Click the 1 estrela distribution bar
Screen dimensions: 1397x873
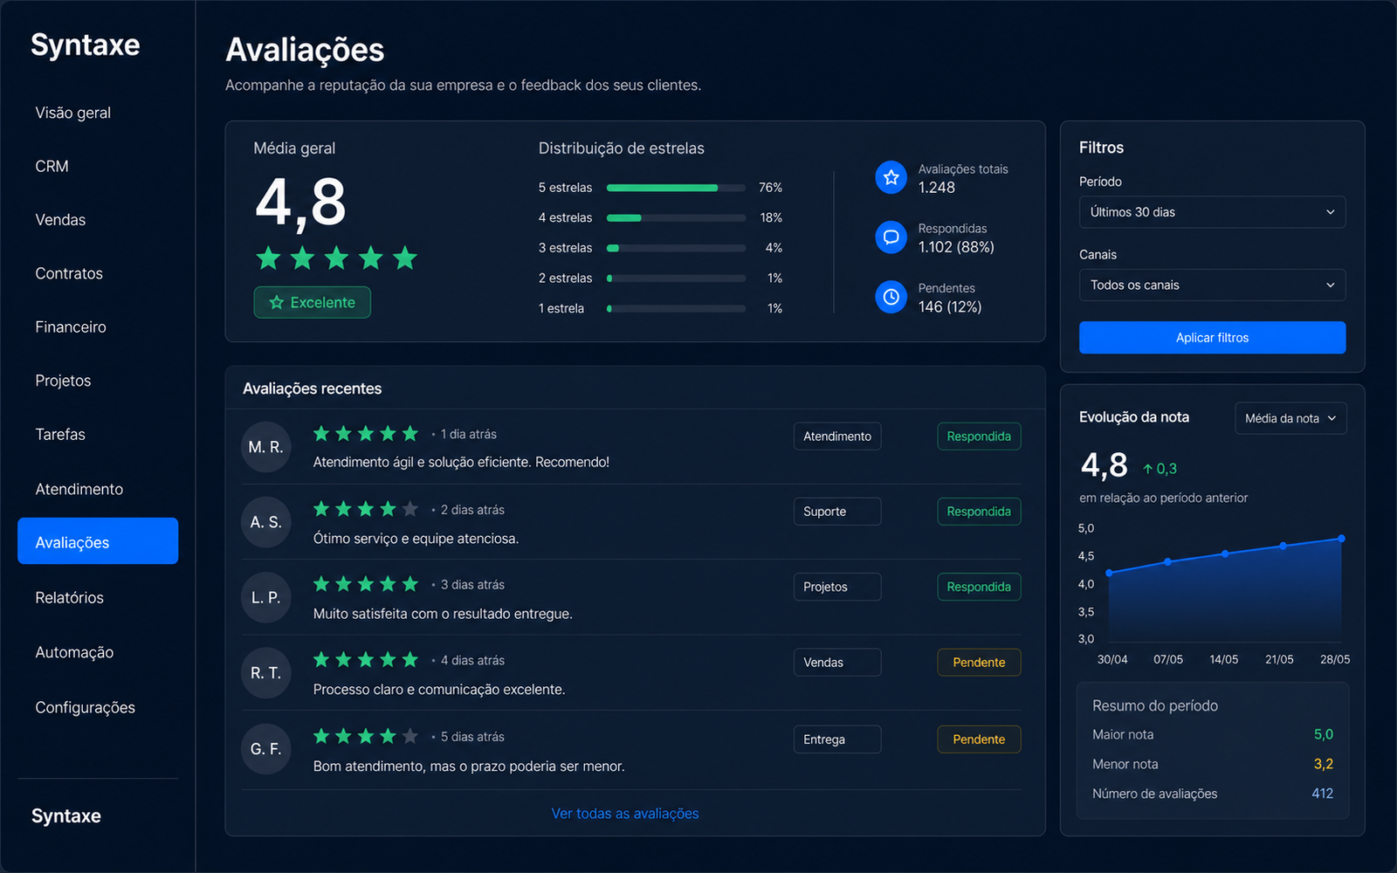[x=676, y=308]
